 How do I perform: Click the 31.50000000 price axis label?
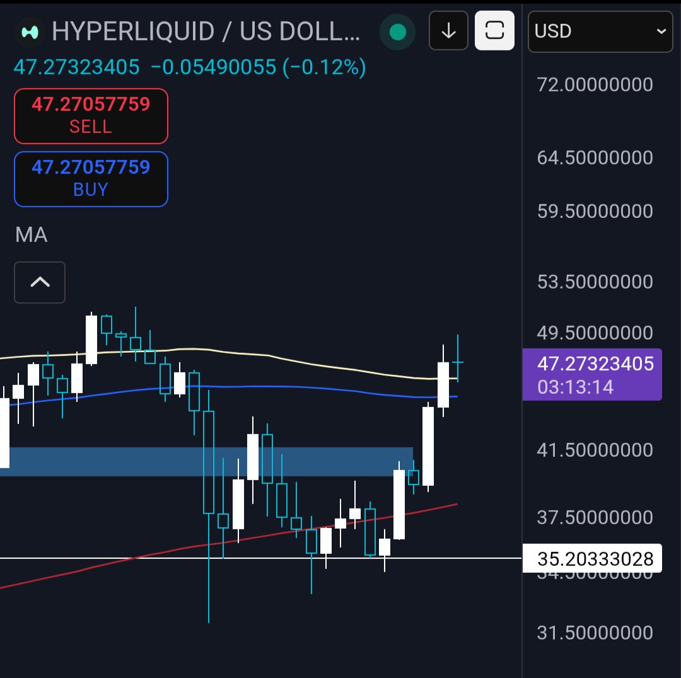point(595,633)
